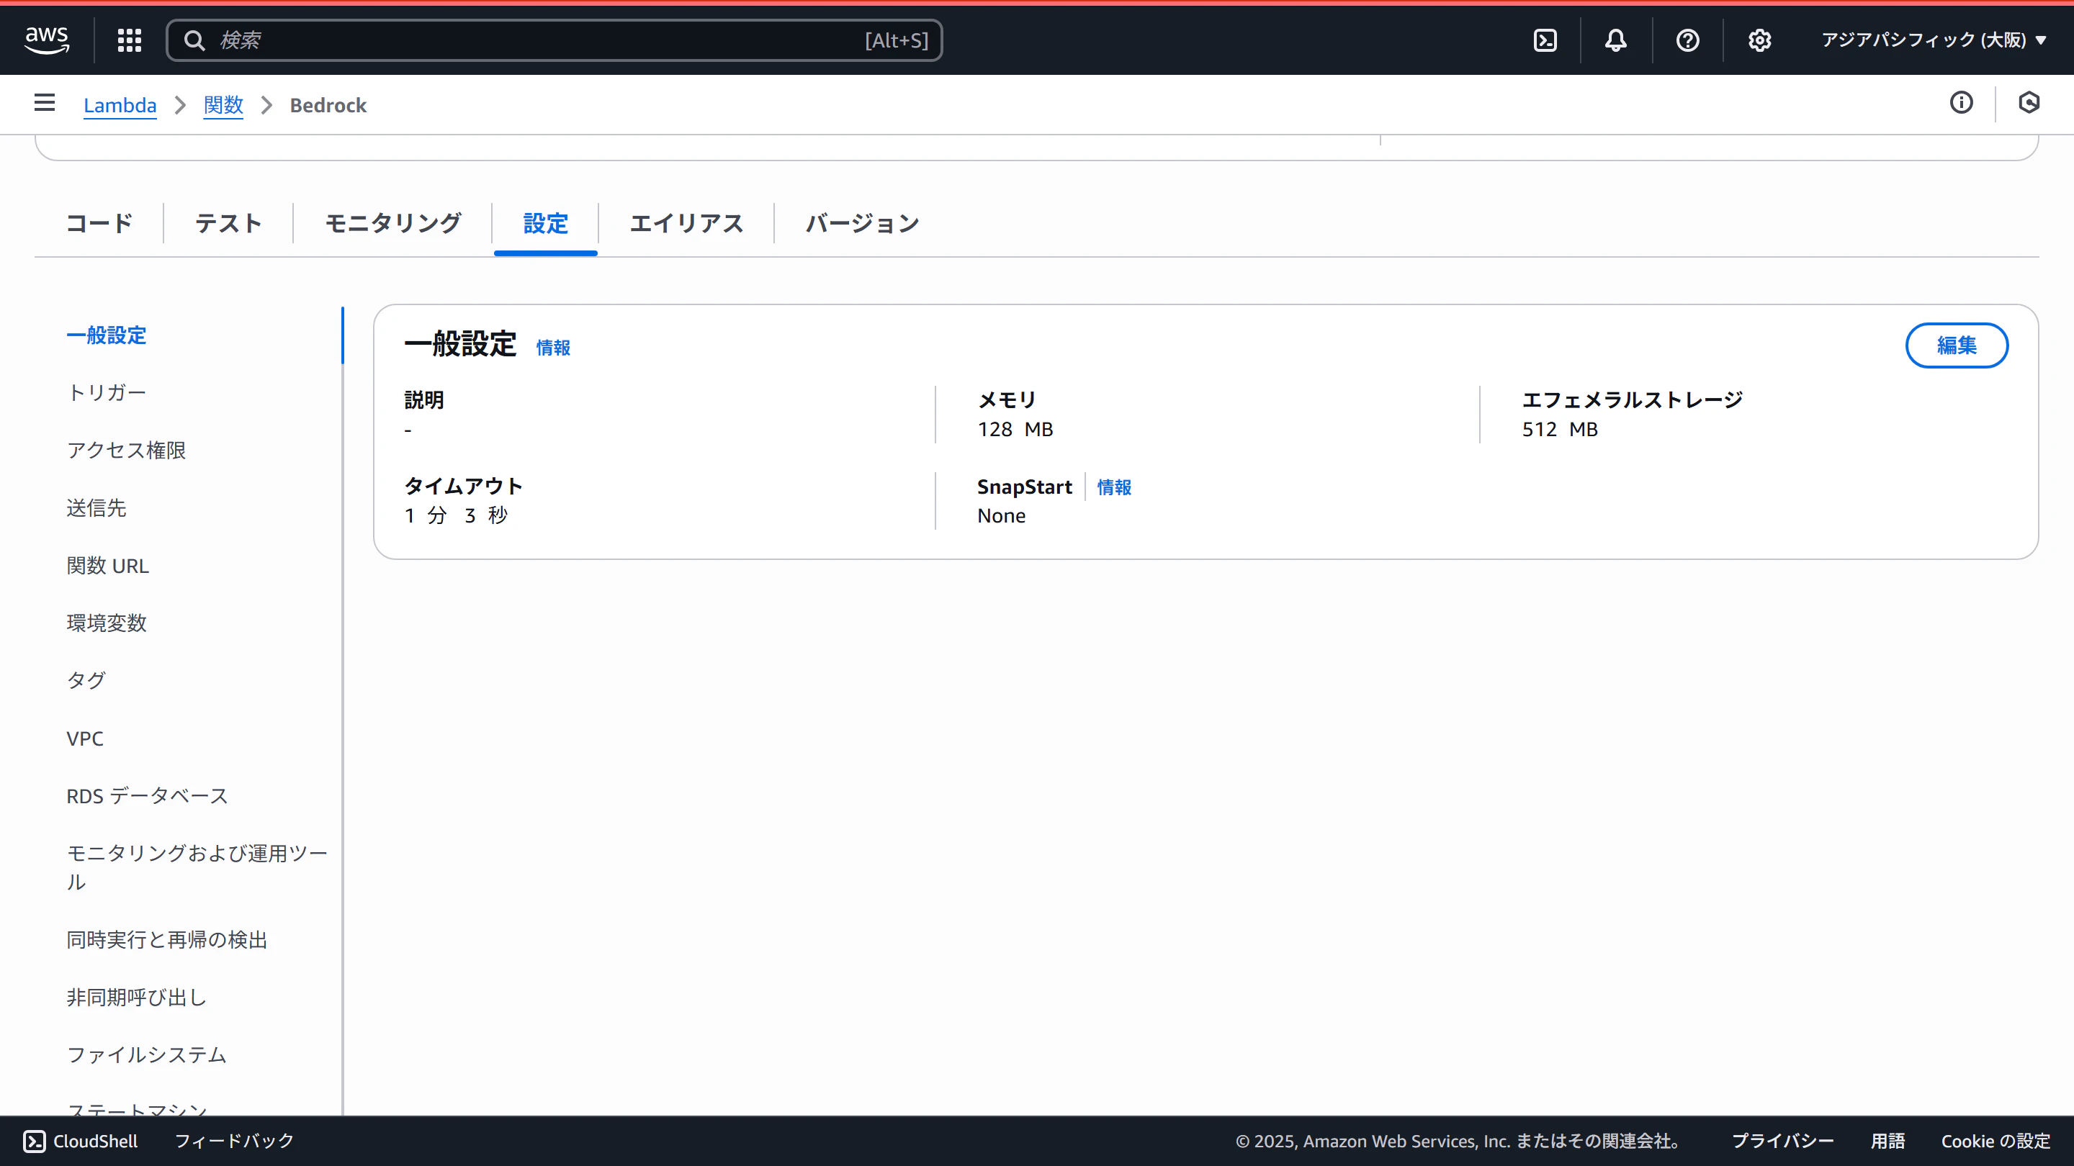The height and width of the screenshot is (1166, 2074).
Task: Open the services grid menu icon
Action: point(130,40)
